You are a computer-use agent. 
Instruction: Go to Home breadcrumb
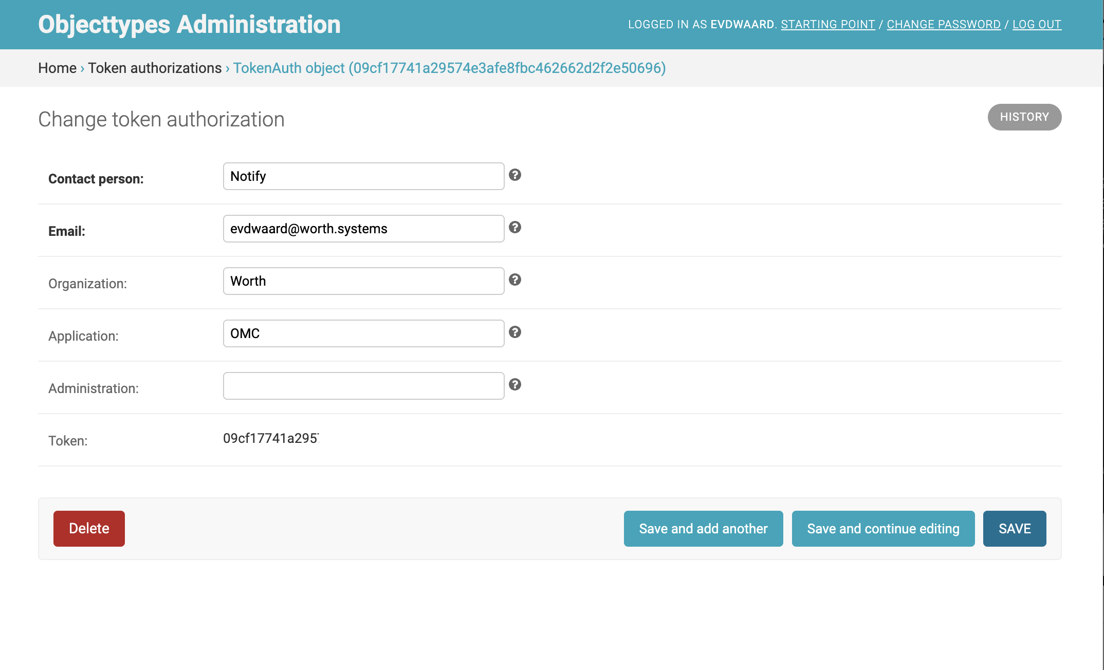(57, 68)
